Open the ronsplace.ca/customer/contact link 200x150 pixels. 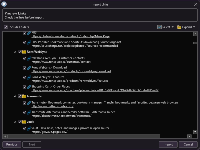coord(61,62)
